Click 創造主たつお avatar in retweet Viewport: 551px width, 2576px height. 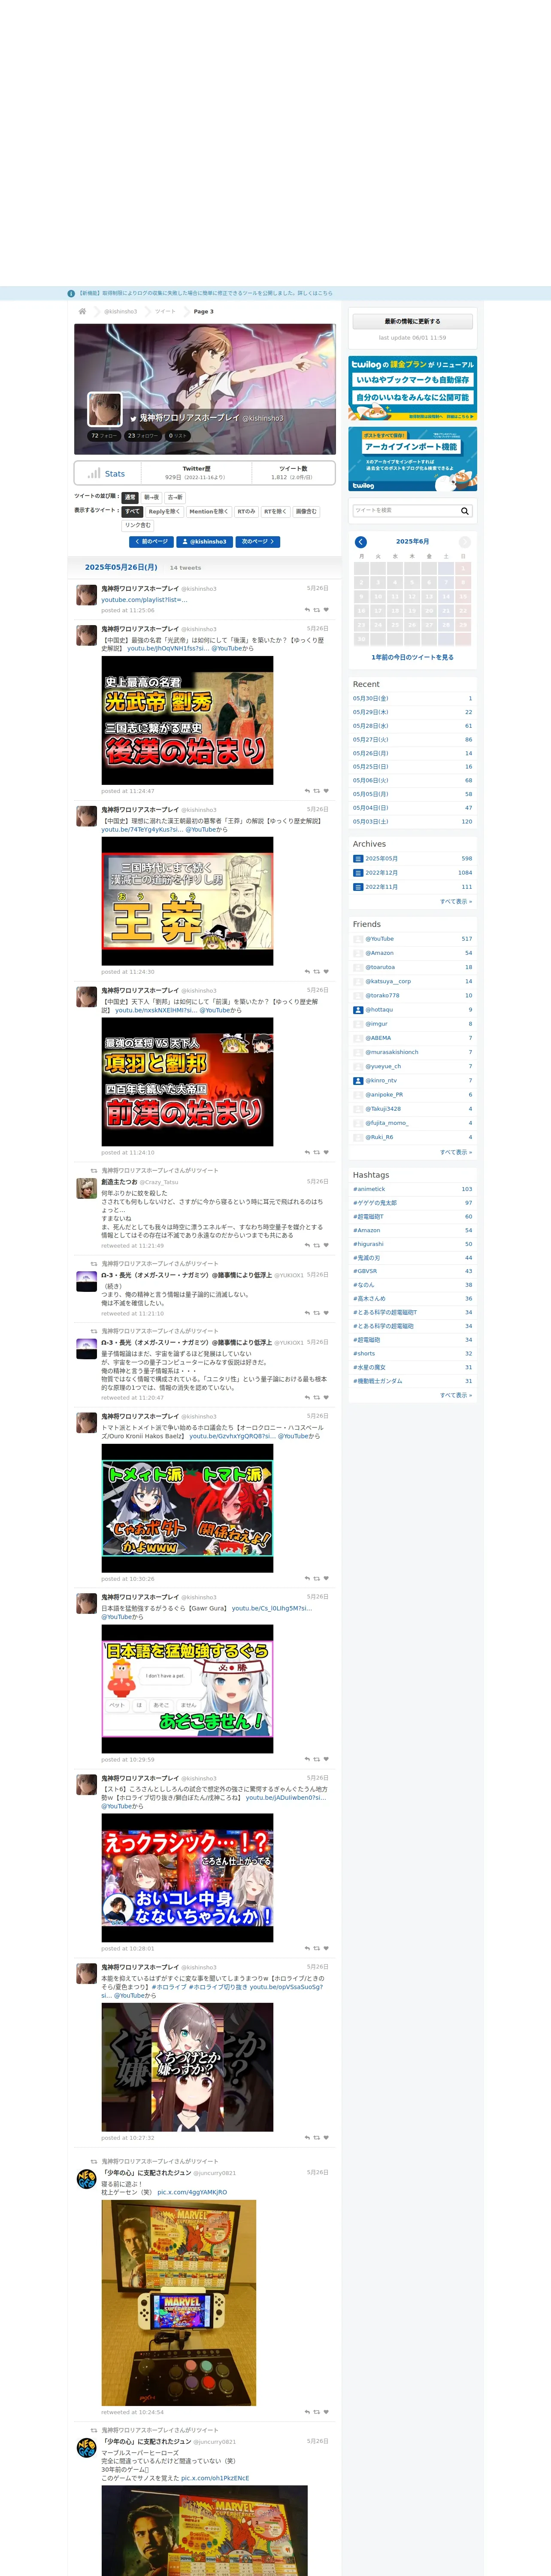click(x=87, y=1188)
